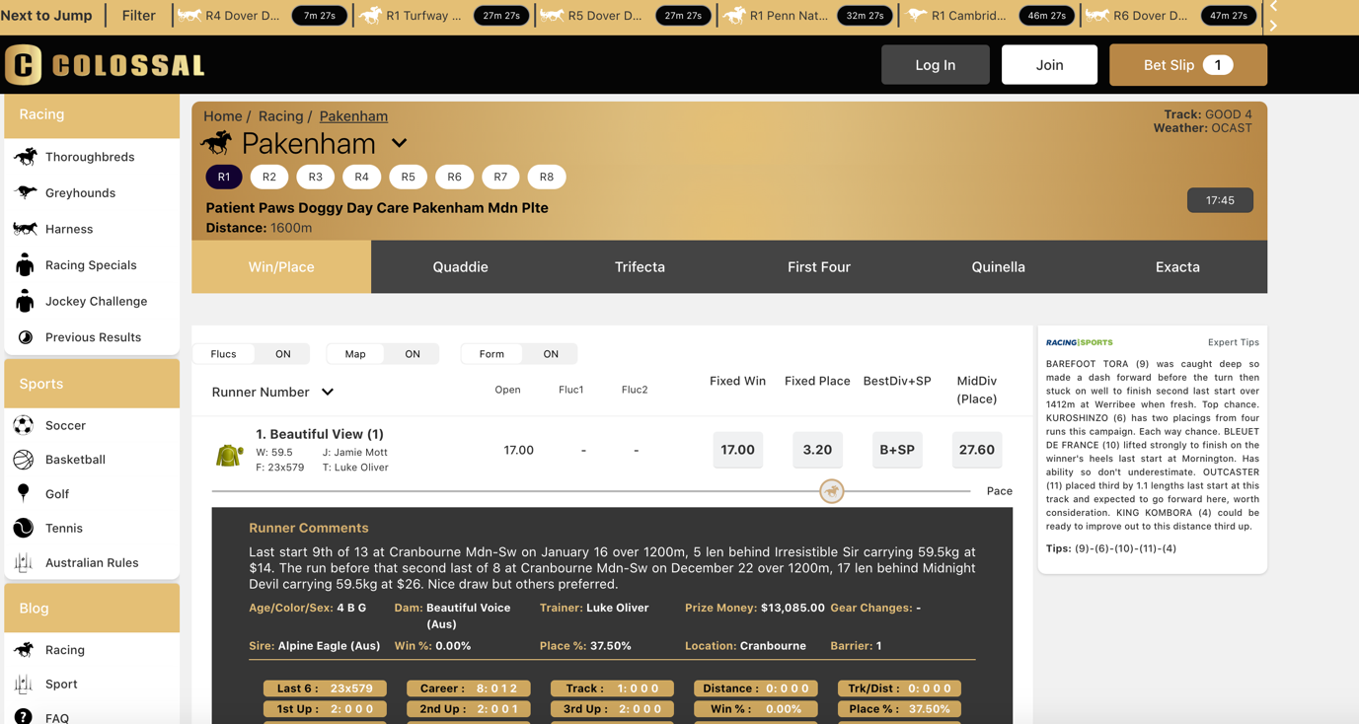
Task: Add Fixed Win 17.00 for Beautiful View
Action: pos(738,450)
